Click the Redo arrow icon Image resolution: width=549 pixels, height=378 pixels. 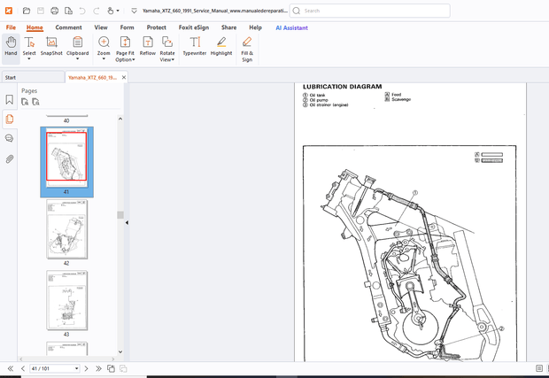pyautogui.click(x=97, y=11)
